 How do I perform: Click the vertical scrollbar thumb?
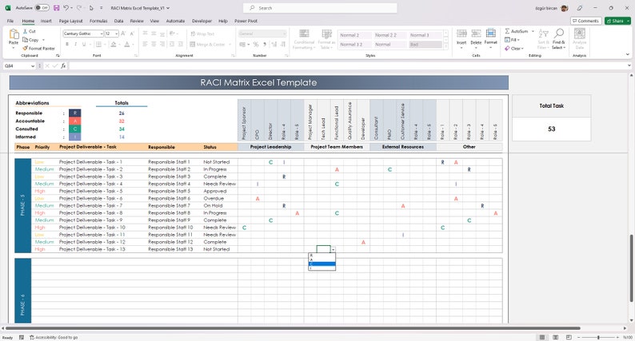[631, 268]
